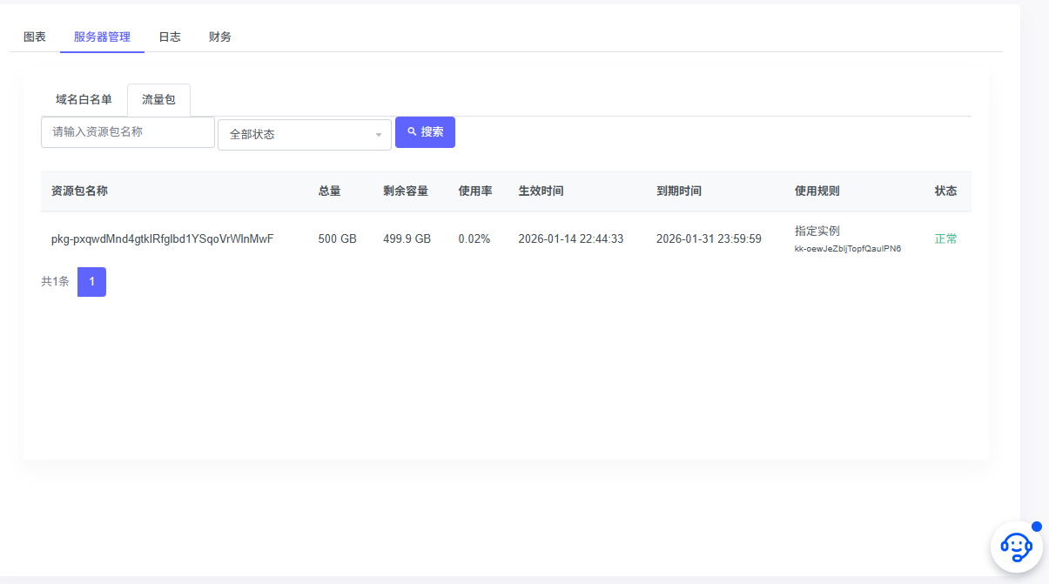Select page 1 in the pagination

91,281
